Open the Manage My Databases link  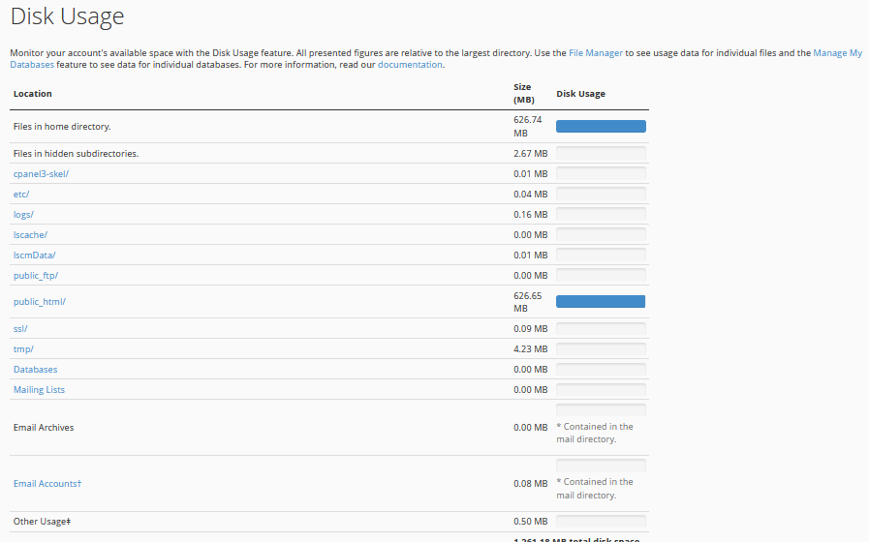[837, 53]
